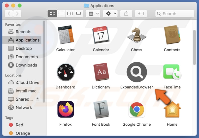Open the gear Action menu dropdown
The width and height of the screenshot is (199, 138).
[x=110, y=14]
